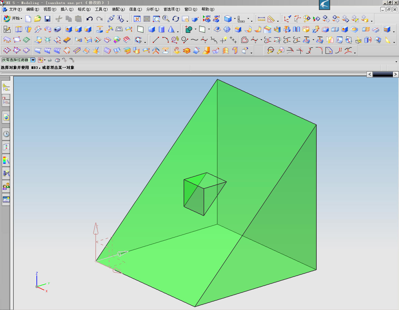Click the New file icon
399x310 pixels.
(x=28, y=19)
